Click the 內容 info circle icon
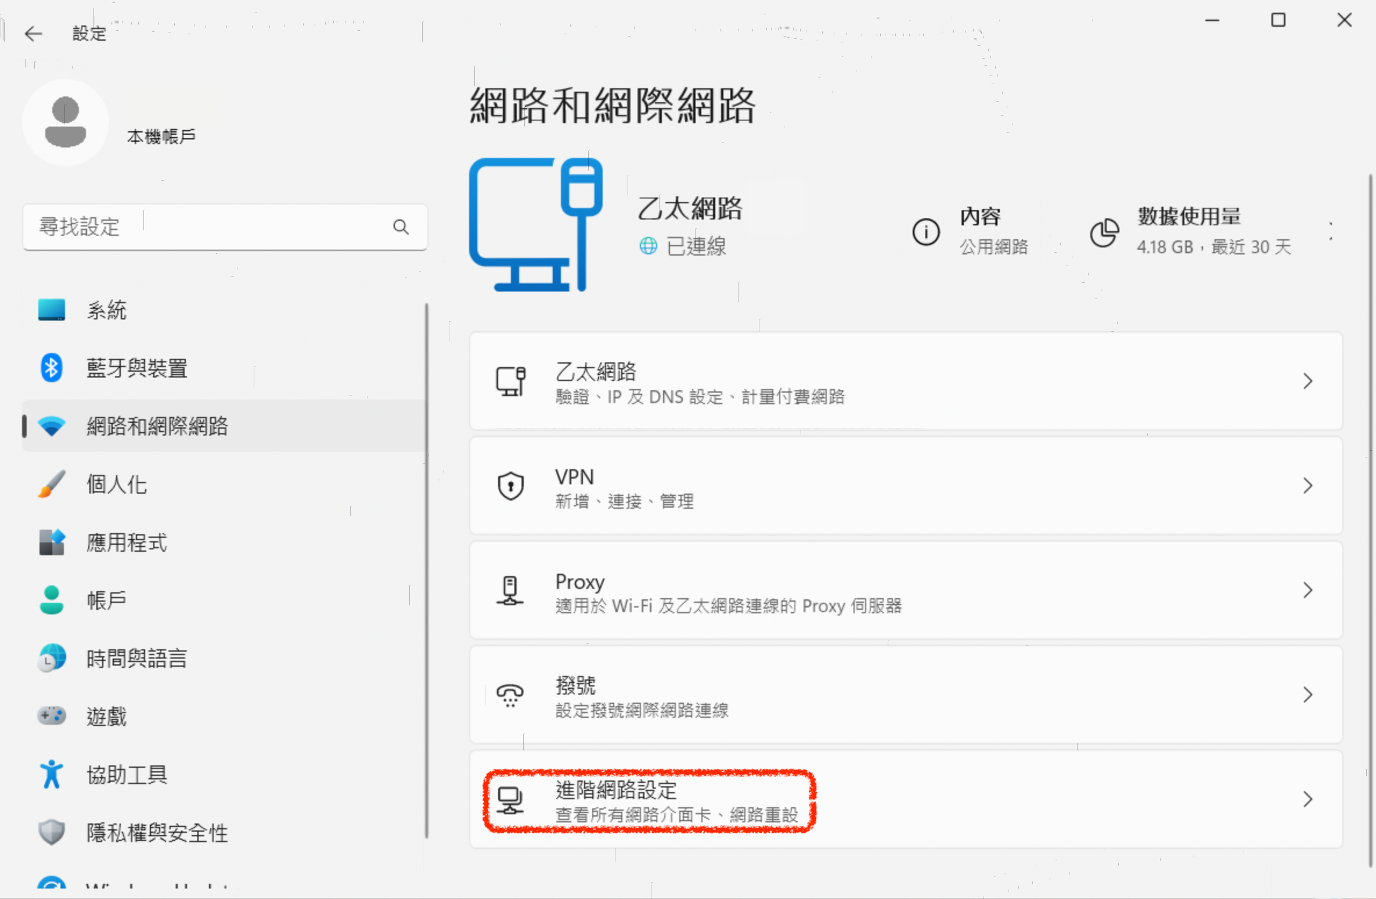This screenshot has width=1376, height=899. (925, 232)
